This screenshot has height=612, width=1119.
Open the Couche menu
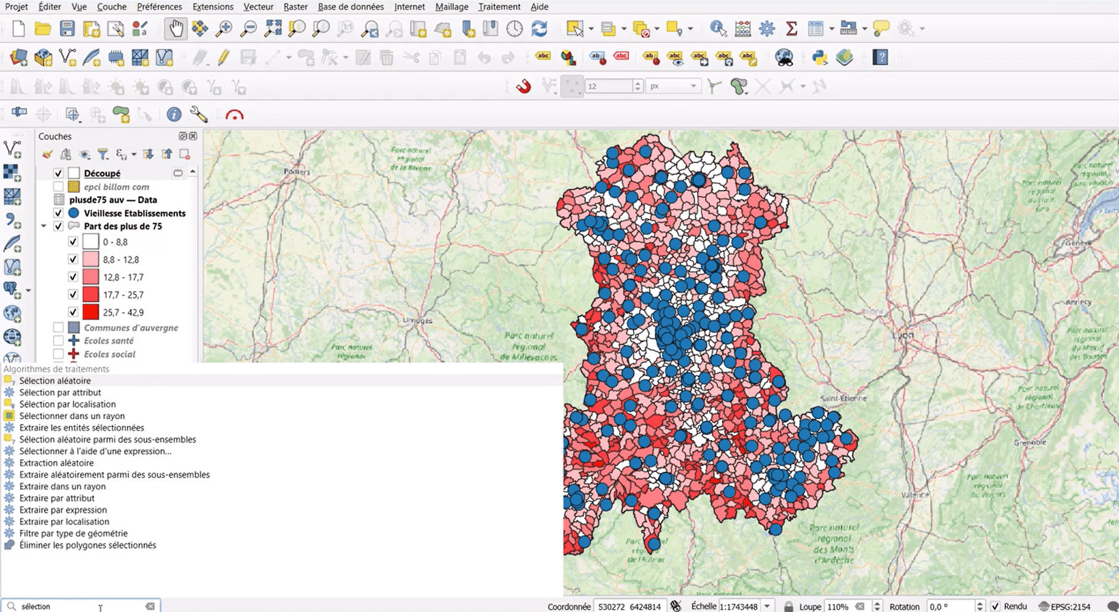pyautogui.click(x=112, y=7)
